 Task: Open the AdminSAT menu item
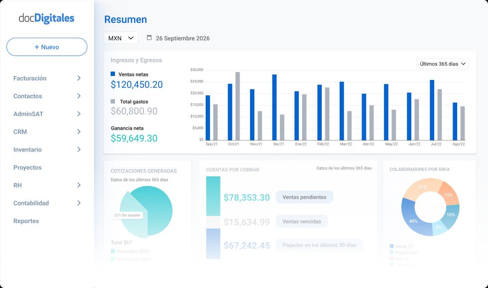[x=28, y=114]
